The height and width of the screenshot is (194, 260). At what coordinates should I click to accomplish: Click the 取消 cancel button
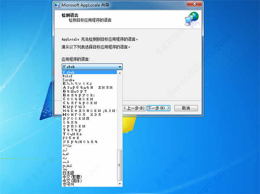(x=186, y=108)
